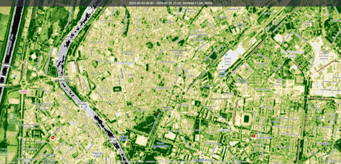
Task: Click the red hospital cross in Triana
Action: 53,137
